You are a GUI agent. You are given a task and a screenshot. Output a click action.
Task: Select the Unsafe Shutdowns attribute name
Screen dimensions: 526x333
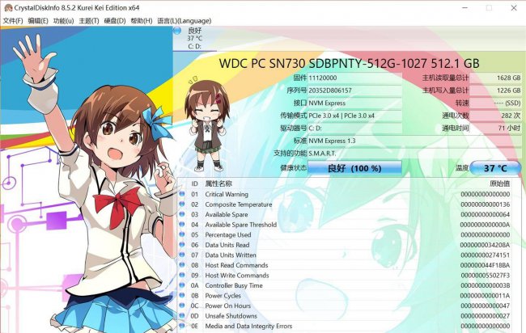[x=231, y=316]
